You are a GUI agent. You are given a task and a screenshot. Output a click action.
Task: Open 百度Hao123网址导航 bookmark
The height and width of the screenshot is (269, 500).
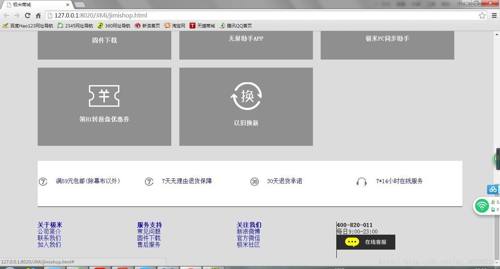(28, 26)
